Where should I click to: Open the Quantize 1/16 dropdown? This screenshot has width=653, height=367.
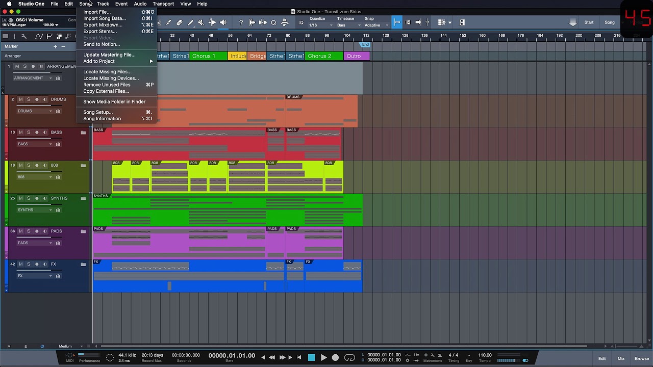pyautogui.click(x=320, y=25)
